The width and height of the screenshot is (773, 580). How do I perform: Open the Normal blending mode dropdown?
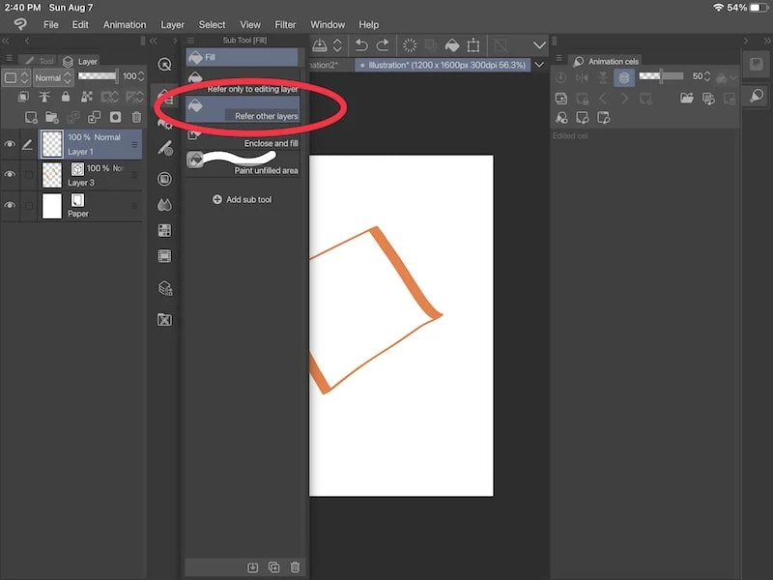pyautogui.click(x=51, y=77)
